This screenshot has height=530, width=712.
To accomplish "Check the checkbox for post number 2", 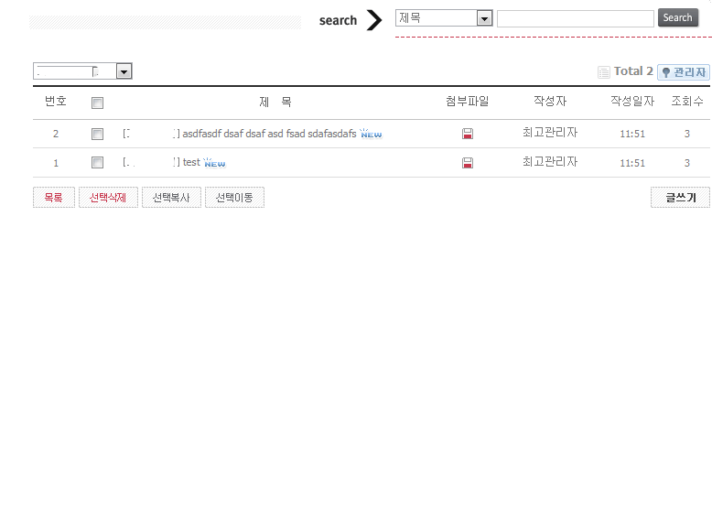I will (x=97, y=134).
